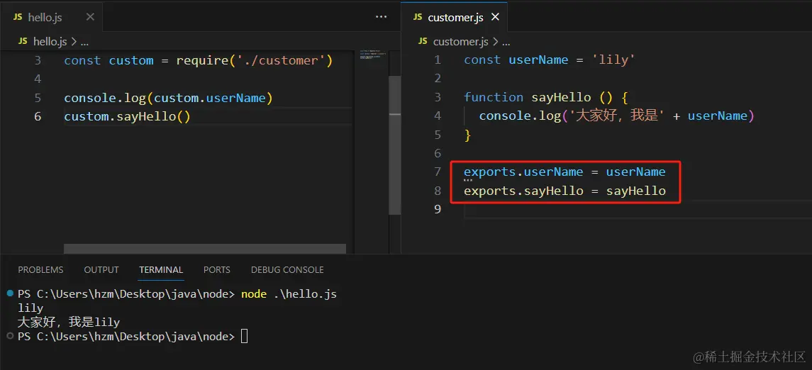Close the hello.js tab
The image size is (812, 370).
(x=90, y=17)
